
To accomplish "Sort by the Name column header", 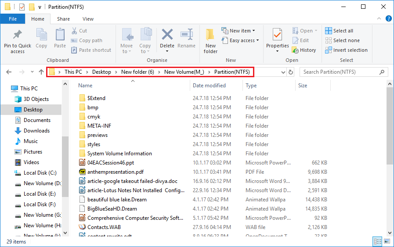I will pos(133,86).
